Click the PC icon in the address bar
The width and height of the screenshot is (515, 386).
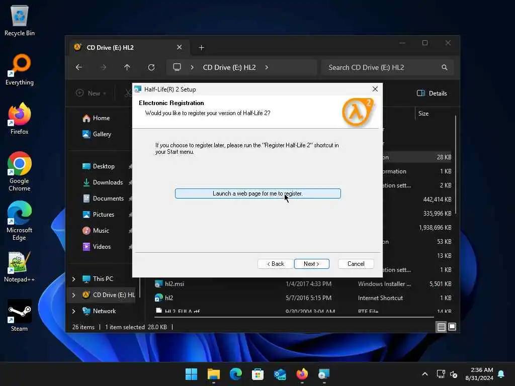[177, 67]
